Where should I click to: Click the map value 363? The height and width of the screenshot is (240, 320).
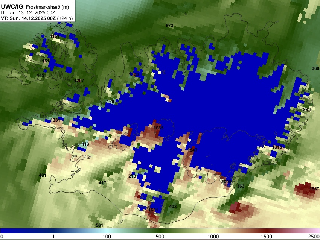[x=241, y=186]
